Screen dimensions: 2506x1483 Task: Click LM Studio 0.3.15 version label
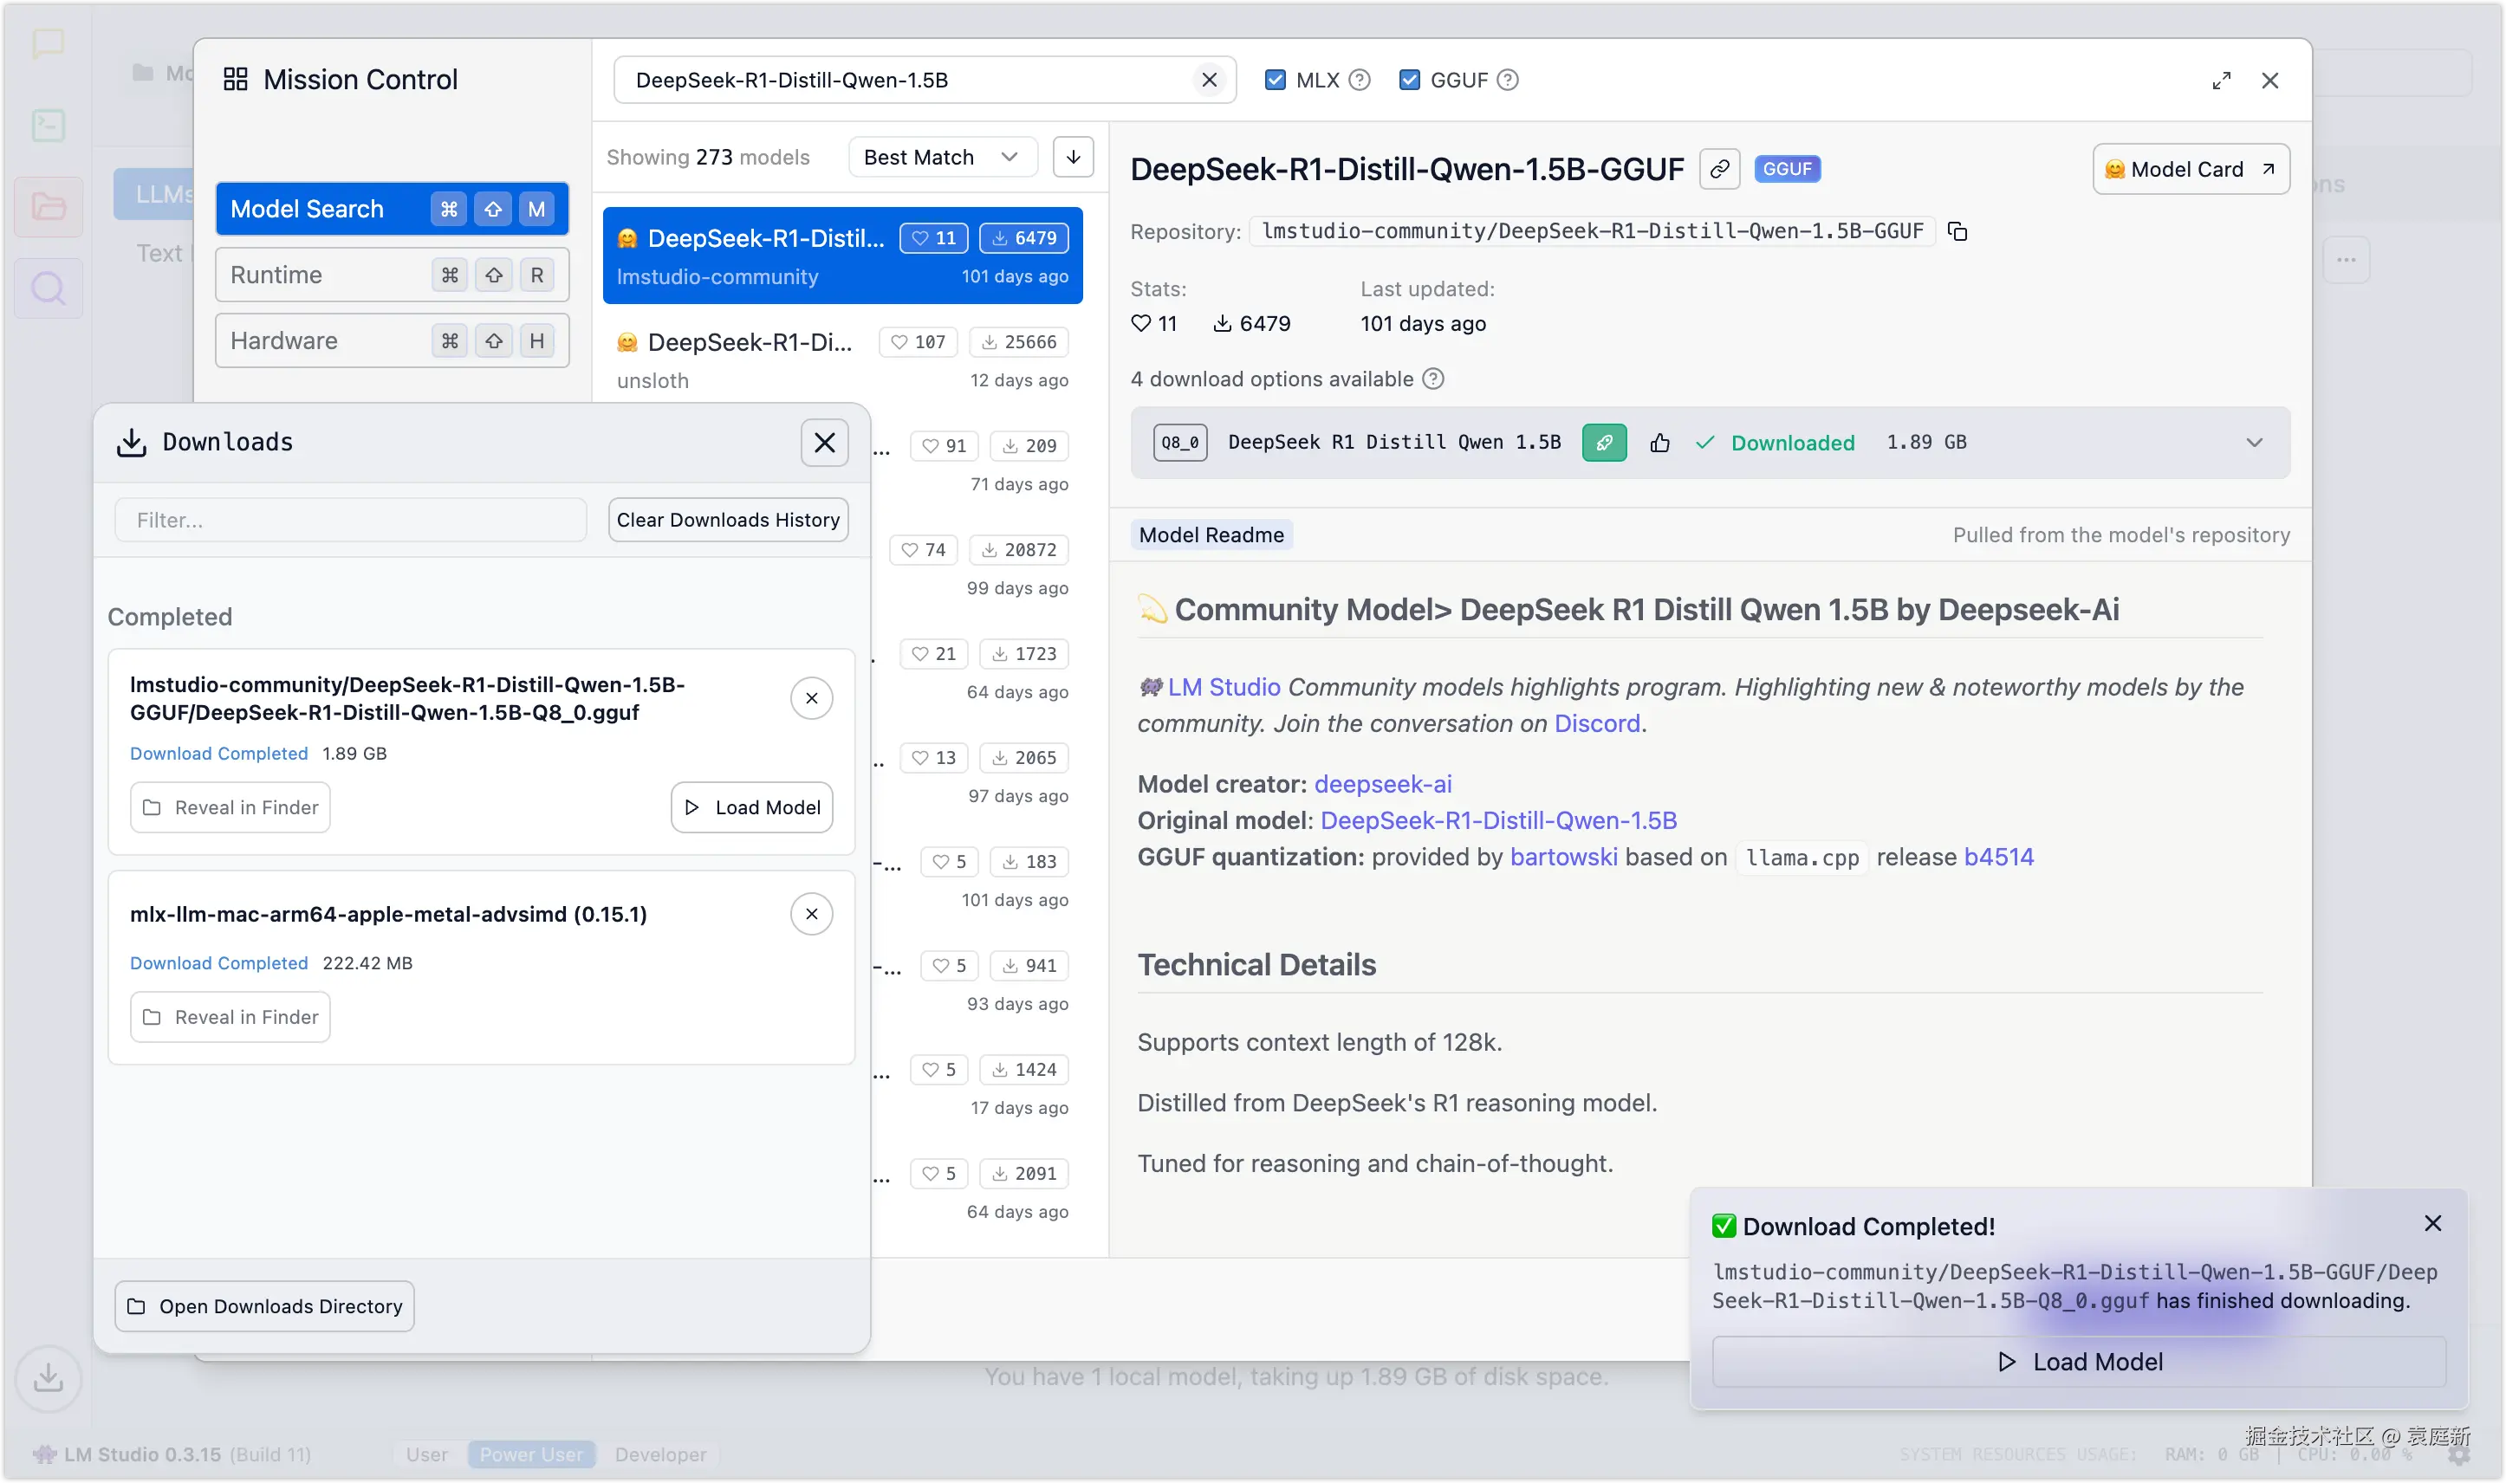[142, 1454]
